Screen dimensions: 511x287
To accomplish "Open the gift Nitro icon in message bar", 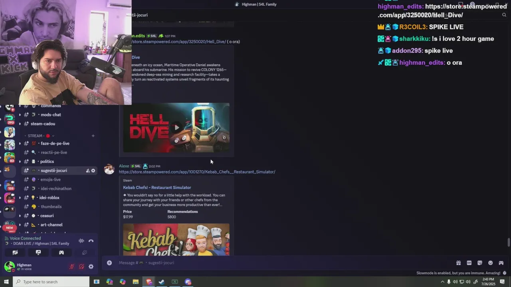I will 458,263.
